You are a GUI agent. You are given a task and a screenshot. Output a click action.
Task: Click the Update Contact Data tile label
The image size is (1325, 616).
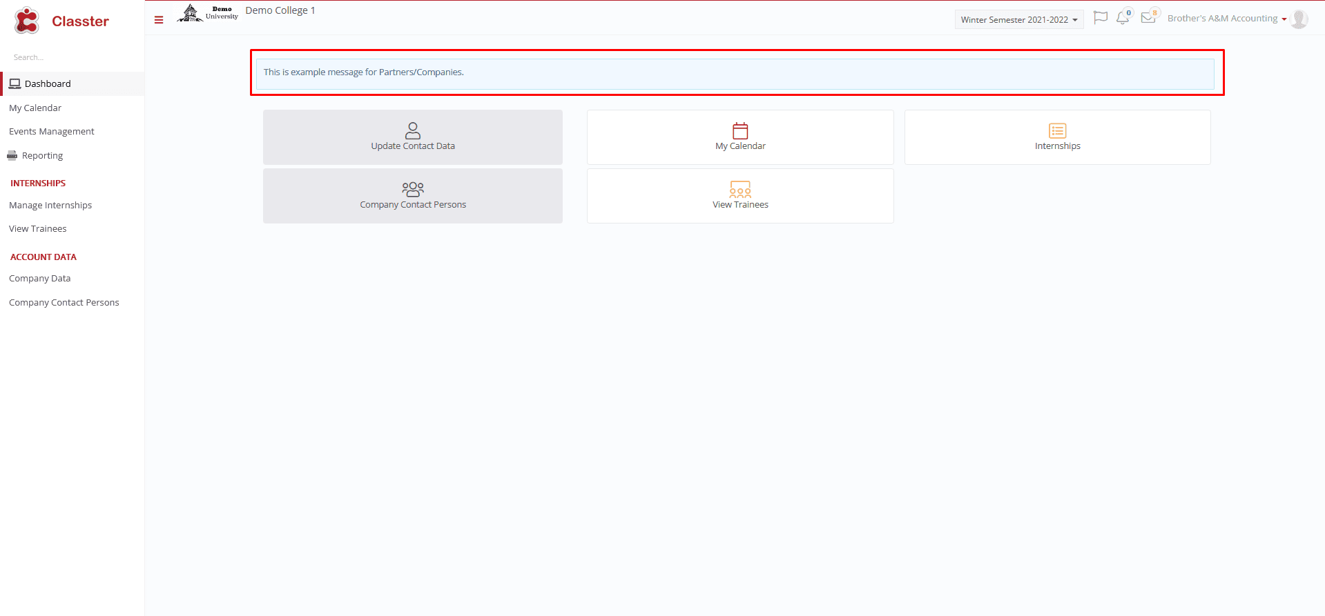413,146
